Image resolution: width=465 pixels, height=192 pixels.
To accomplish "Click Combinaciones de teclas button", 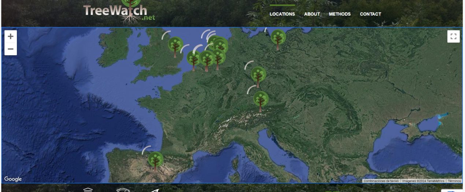I will 381,181.
